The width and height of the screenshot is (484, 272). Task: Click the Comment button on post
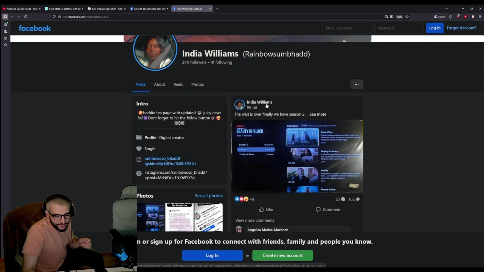(328, 210)
